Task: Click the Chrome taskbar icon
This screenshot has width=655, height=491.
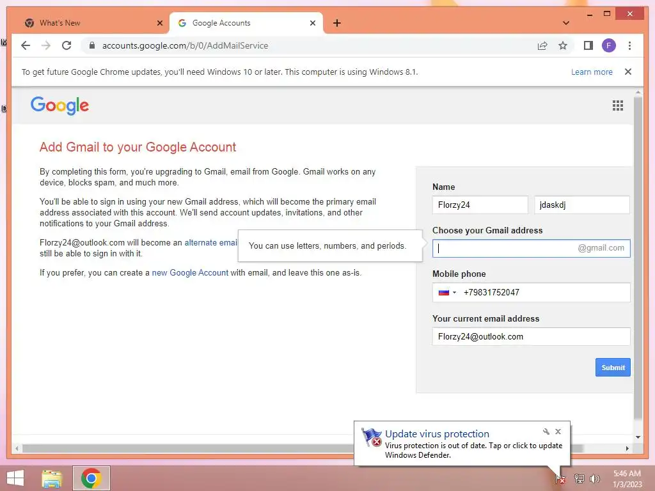Action: (x=91, y=478)
